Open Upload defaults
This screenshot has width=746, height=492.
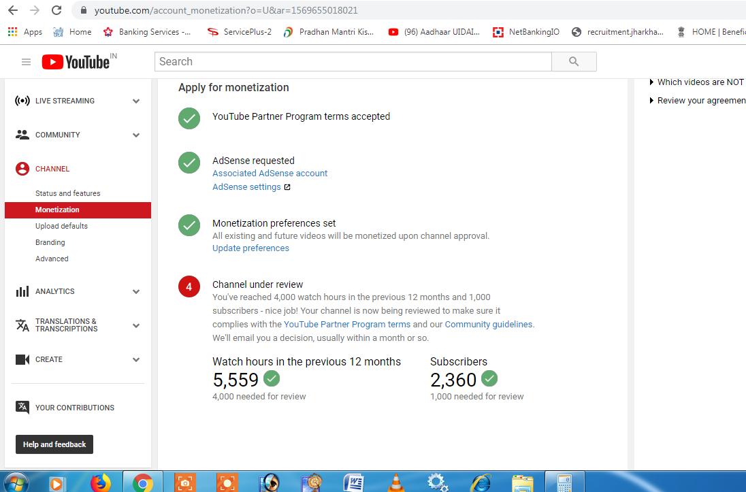tap(61, 226)
